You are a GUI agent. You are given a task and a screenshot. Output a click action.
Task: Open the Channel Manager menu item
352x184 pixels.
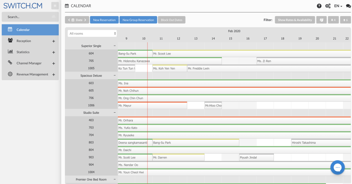point(30,63)
